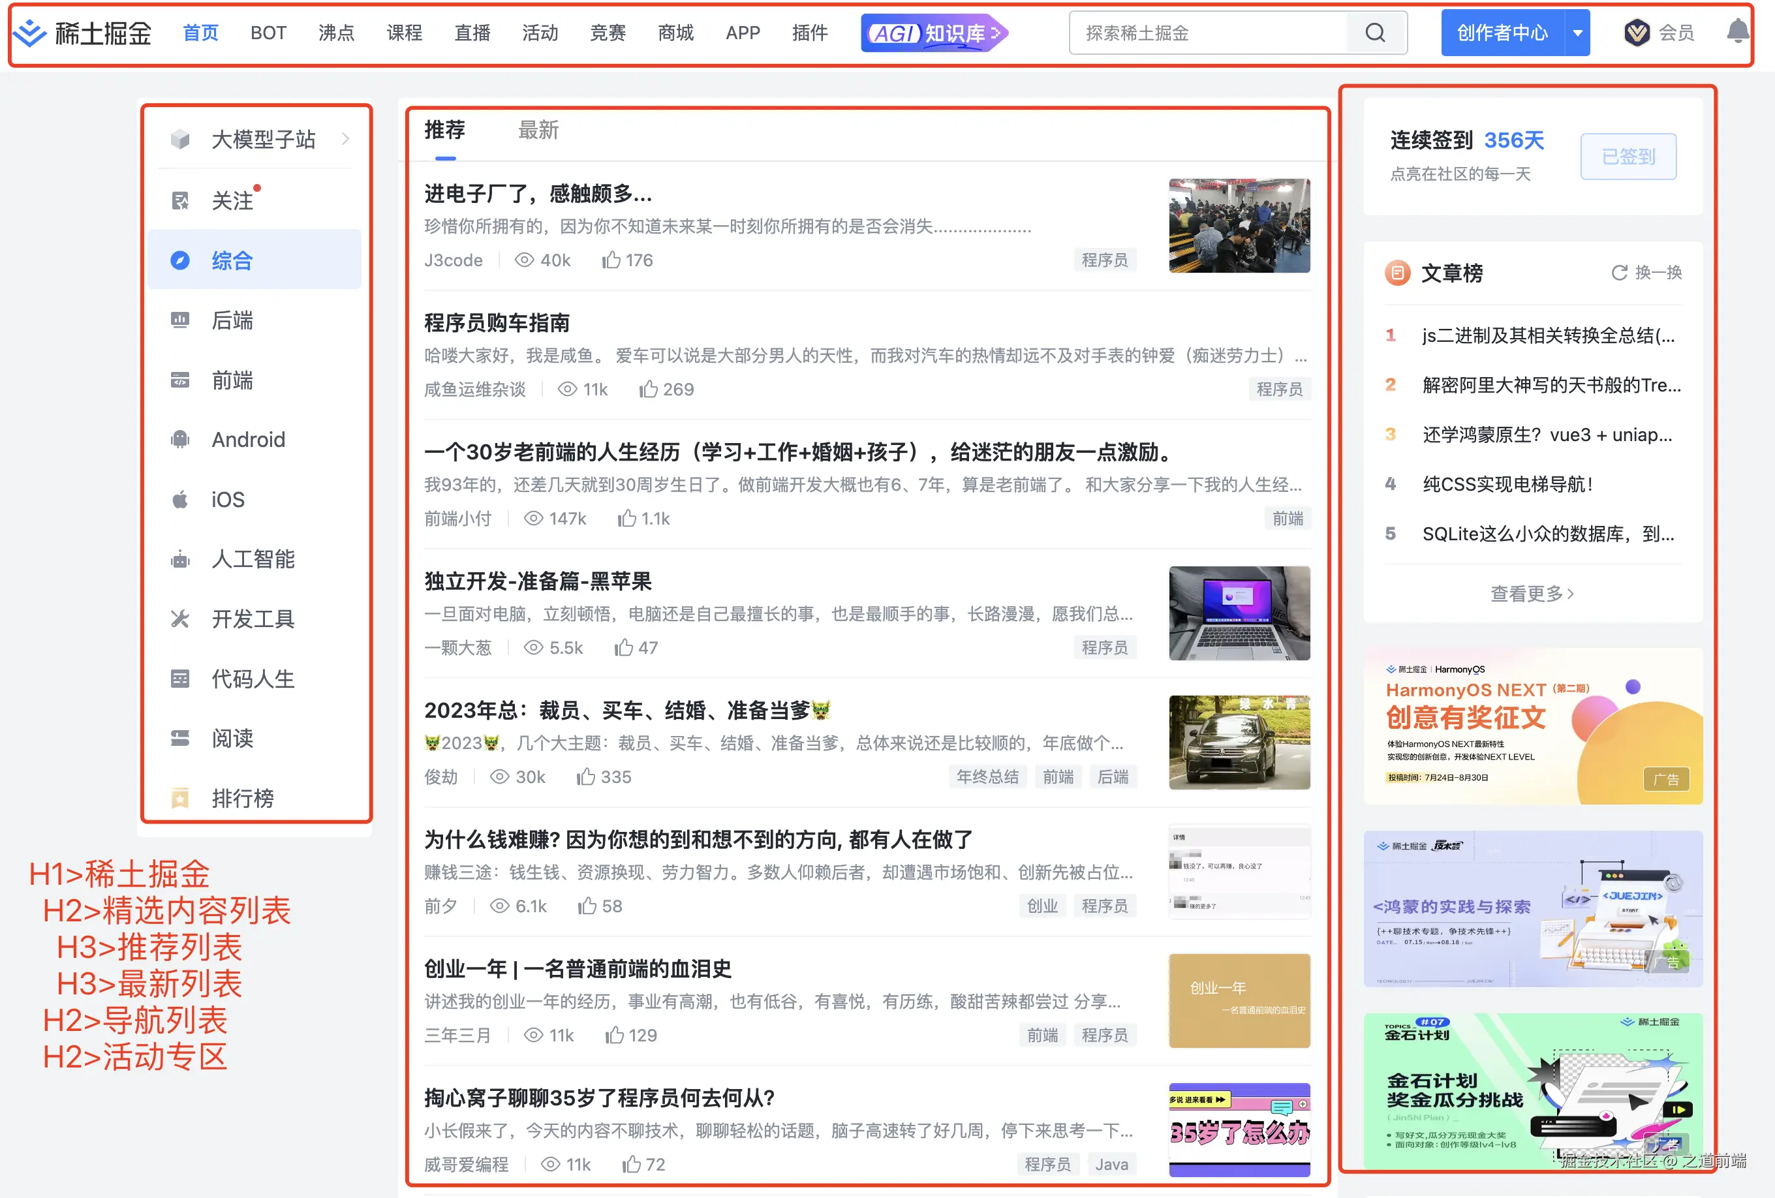1775x1198 pixels.
Task: Open notifications bell icon
Action: pyautogui.click(x=1738, y=32)
